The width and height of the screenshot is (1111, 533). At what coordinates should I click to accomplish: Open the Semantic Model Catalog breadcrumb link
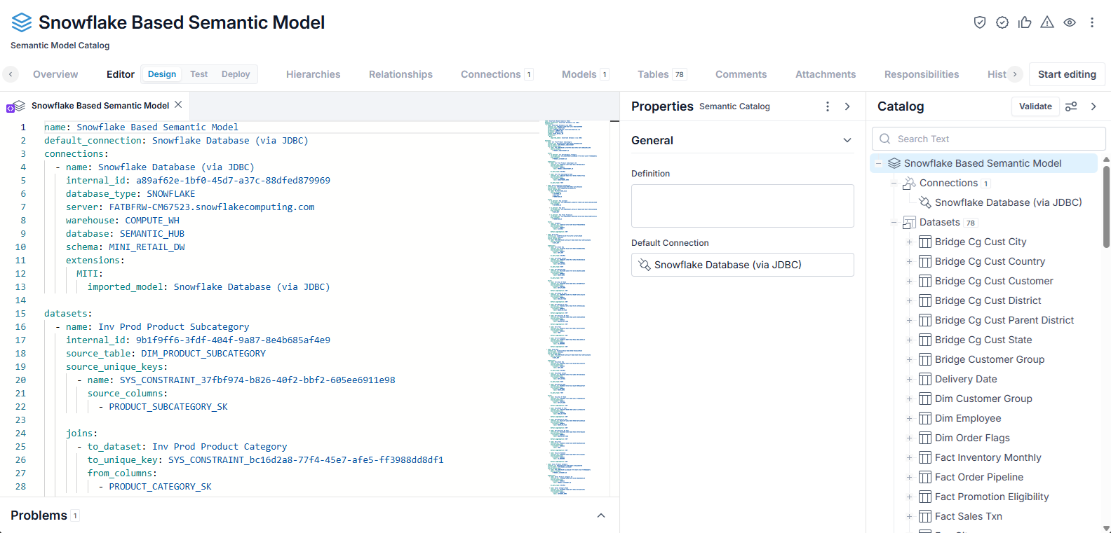click(60, 46)
